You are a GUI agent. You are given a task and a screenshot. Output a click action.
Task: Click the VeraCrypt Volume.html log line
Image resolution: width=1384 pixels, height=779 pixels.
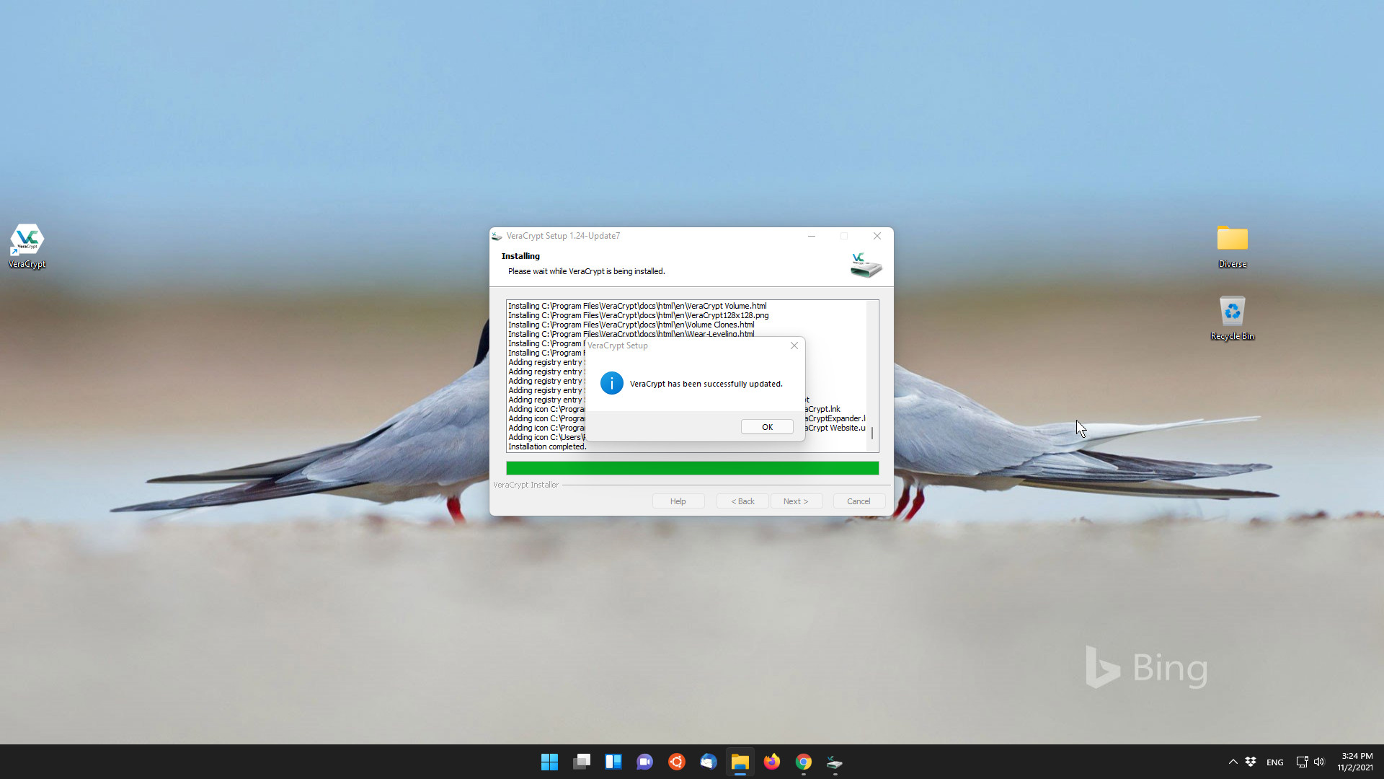coord(637,306)
